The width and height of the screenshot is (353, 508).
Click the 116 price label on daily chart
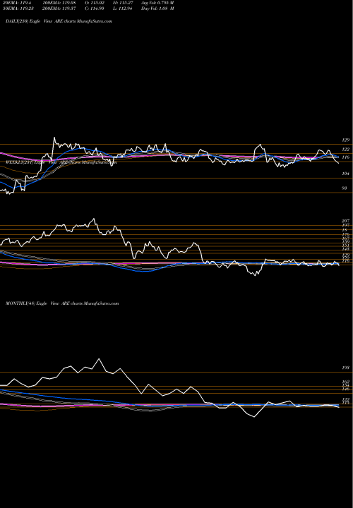click(x=346, y=157)
